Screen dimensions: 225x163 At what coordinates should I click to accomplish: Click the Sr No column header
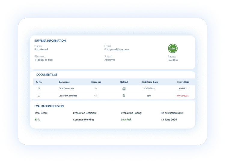(39, 82)
